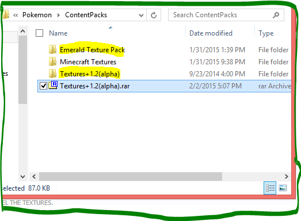This screenshot has height=221, width=301.
Task: Click the refresh icon next to the address bar
Action: pos(154,15)
